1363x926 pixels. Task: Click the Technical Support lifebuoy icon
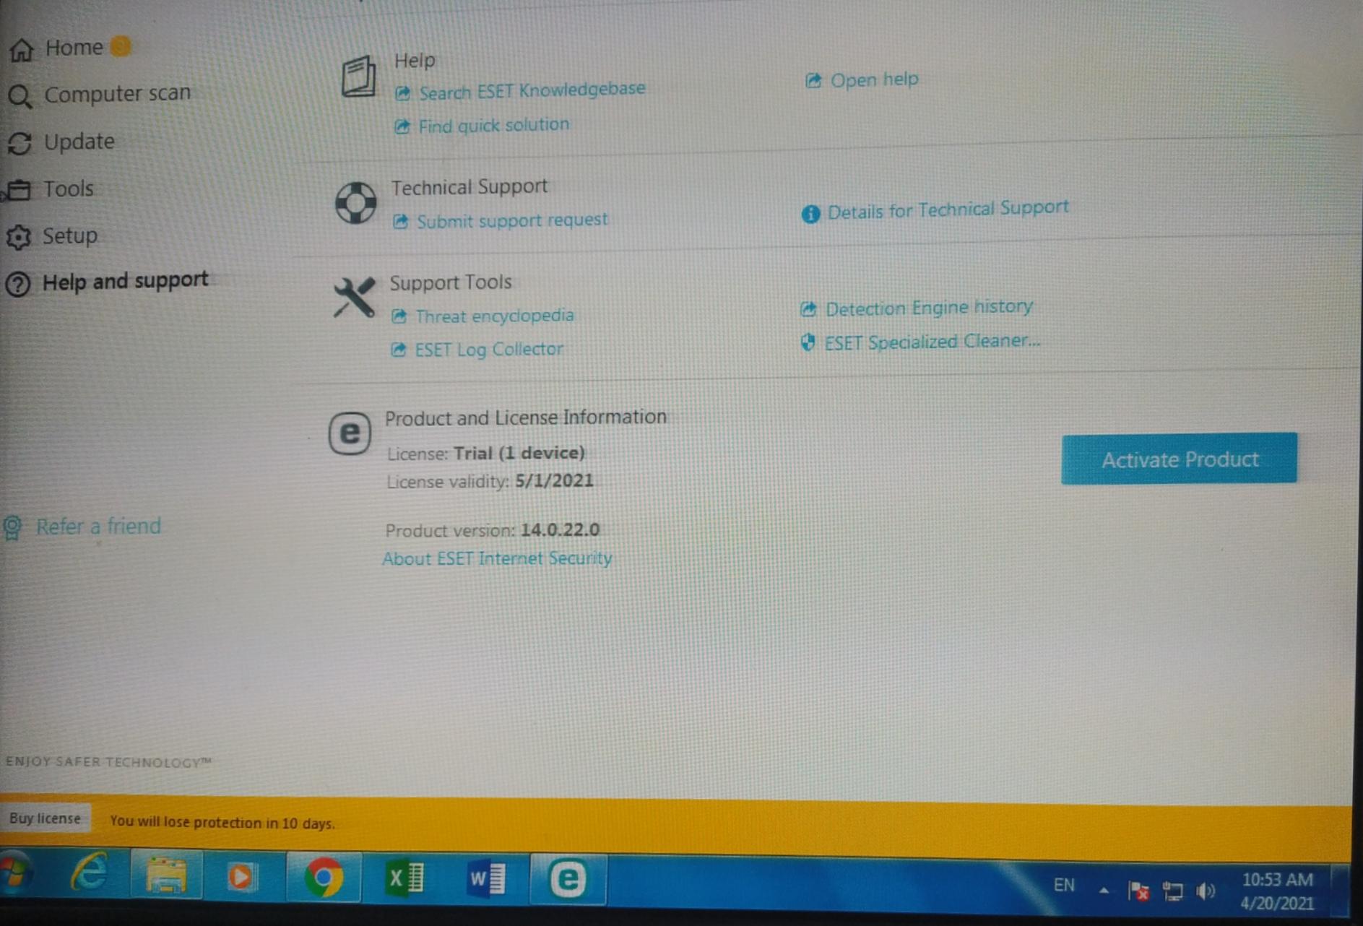tap(355, 203)
